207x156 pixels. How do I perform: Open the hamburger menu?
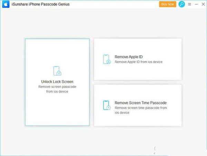[189, 4]
